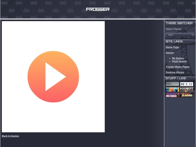Click the Site Links heading
This screenshot has height=147, width=196.
(x=174, y=41)
